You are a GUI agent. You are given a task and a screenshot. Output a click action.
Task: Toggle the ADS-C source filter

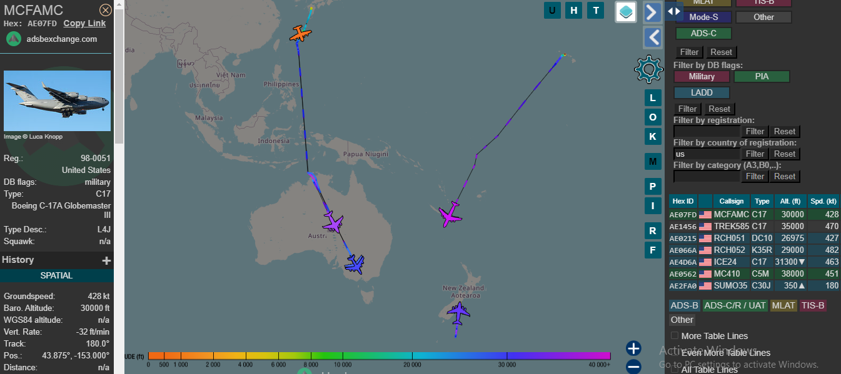[703, 34]
